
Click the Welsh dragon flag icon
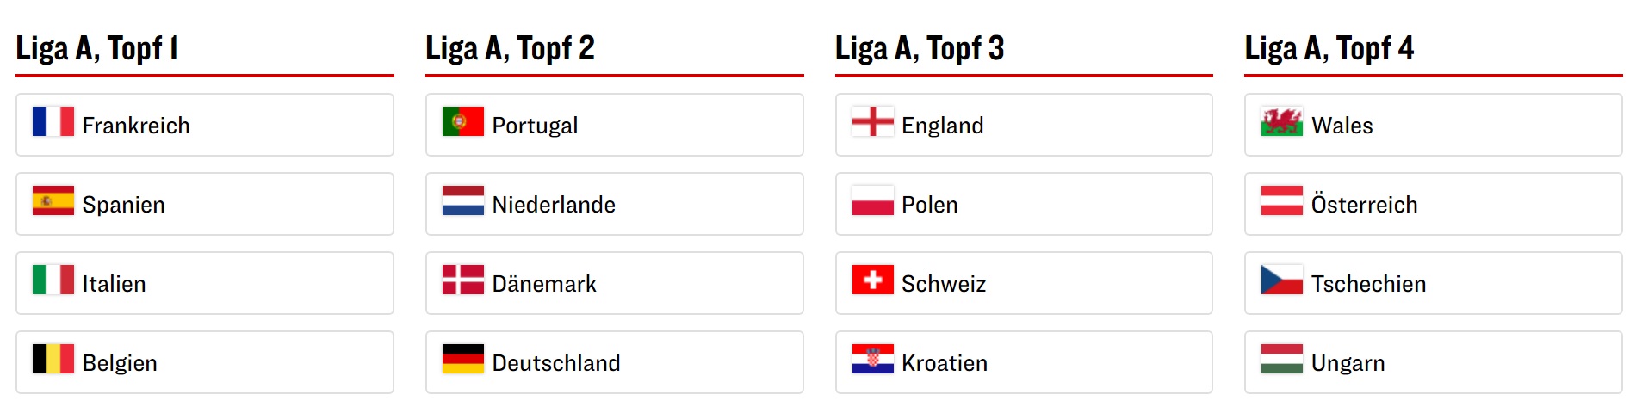click(1281, 121)
